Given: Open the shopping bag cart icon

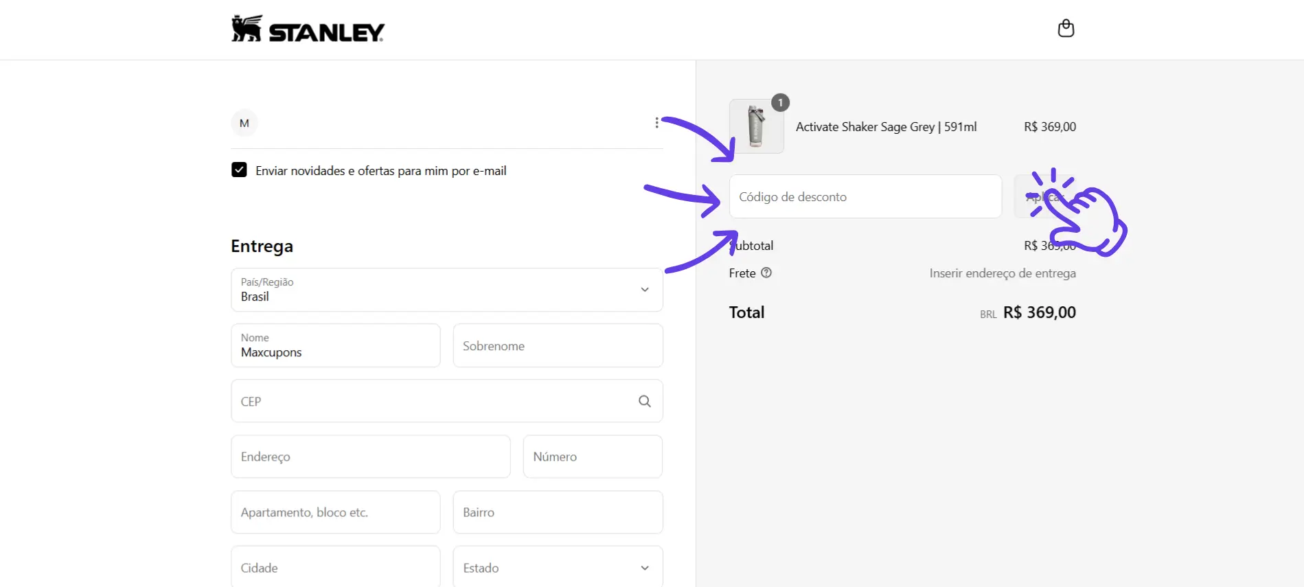Looking at the screenshot, I should 1066,28.
